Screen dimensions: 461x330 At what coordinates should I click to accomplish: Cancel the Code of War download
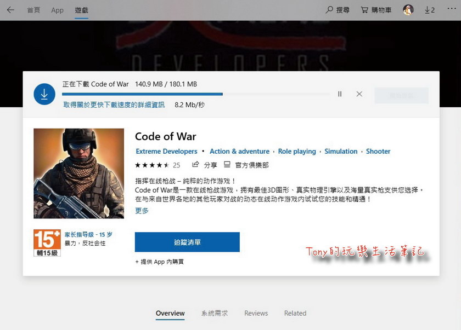(x=359, y=94)
